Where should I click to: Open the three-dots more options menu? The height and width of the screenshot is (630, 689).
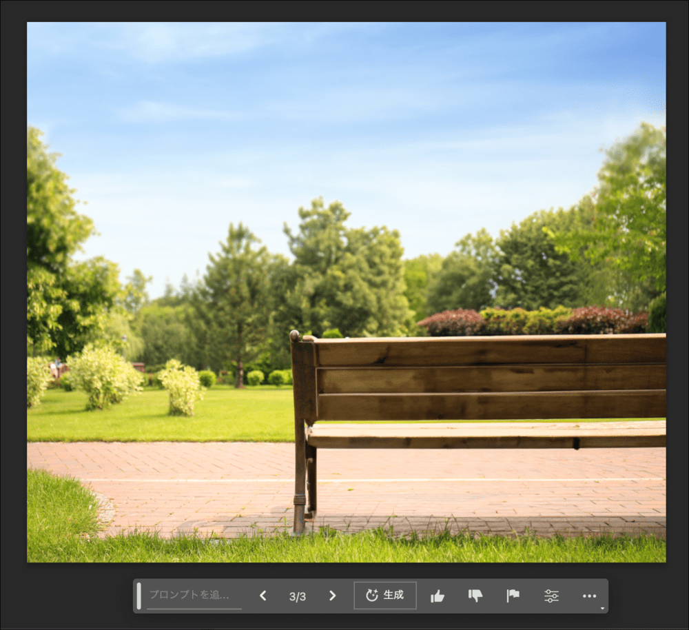(589, 596)
